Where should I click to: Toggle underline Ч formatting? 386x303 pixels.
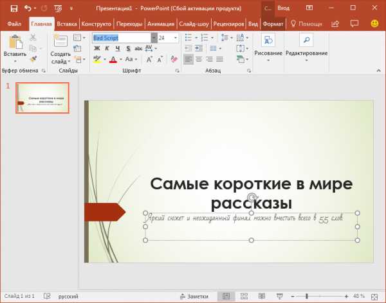pyautogui.click(x=118, y=48)
